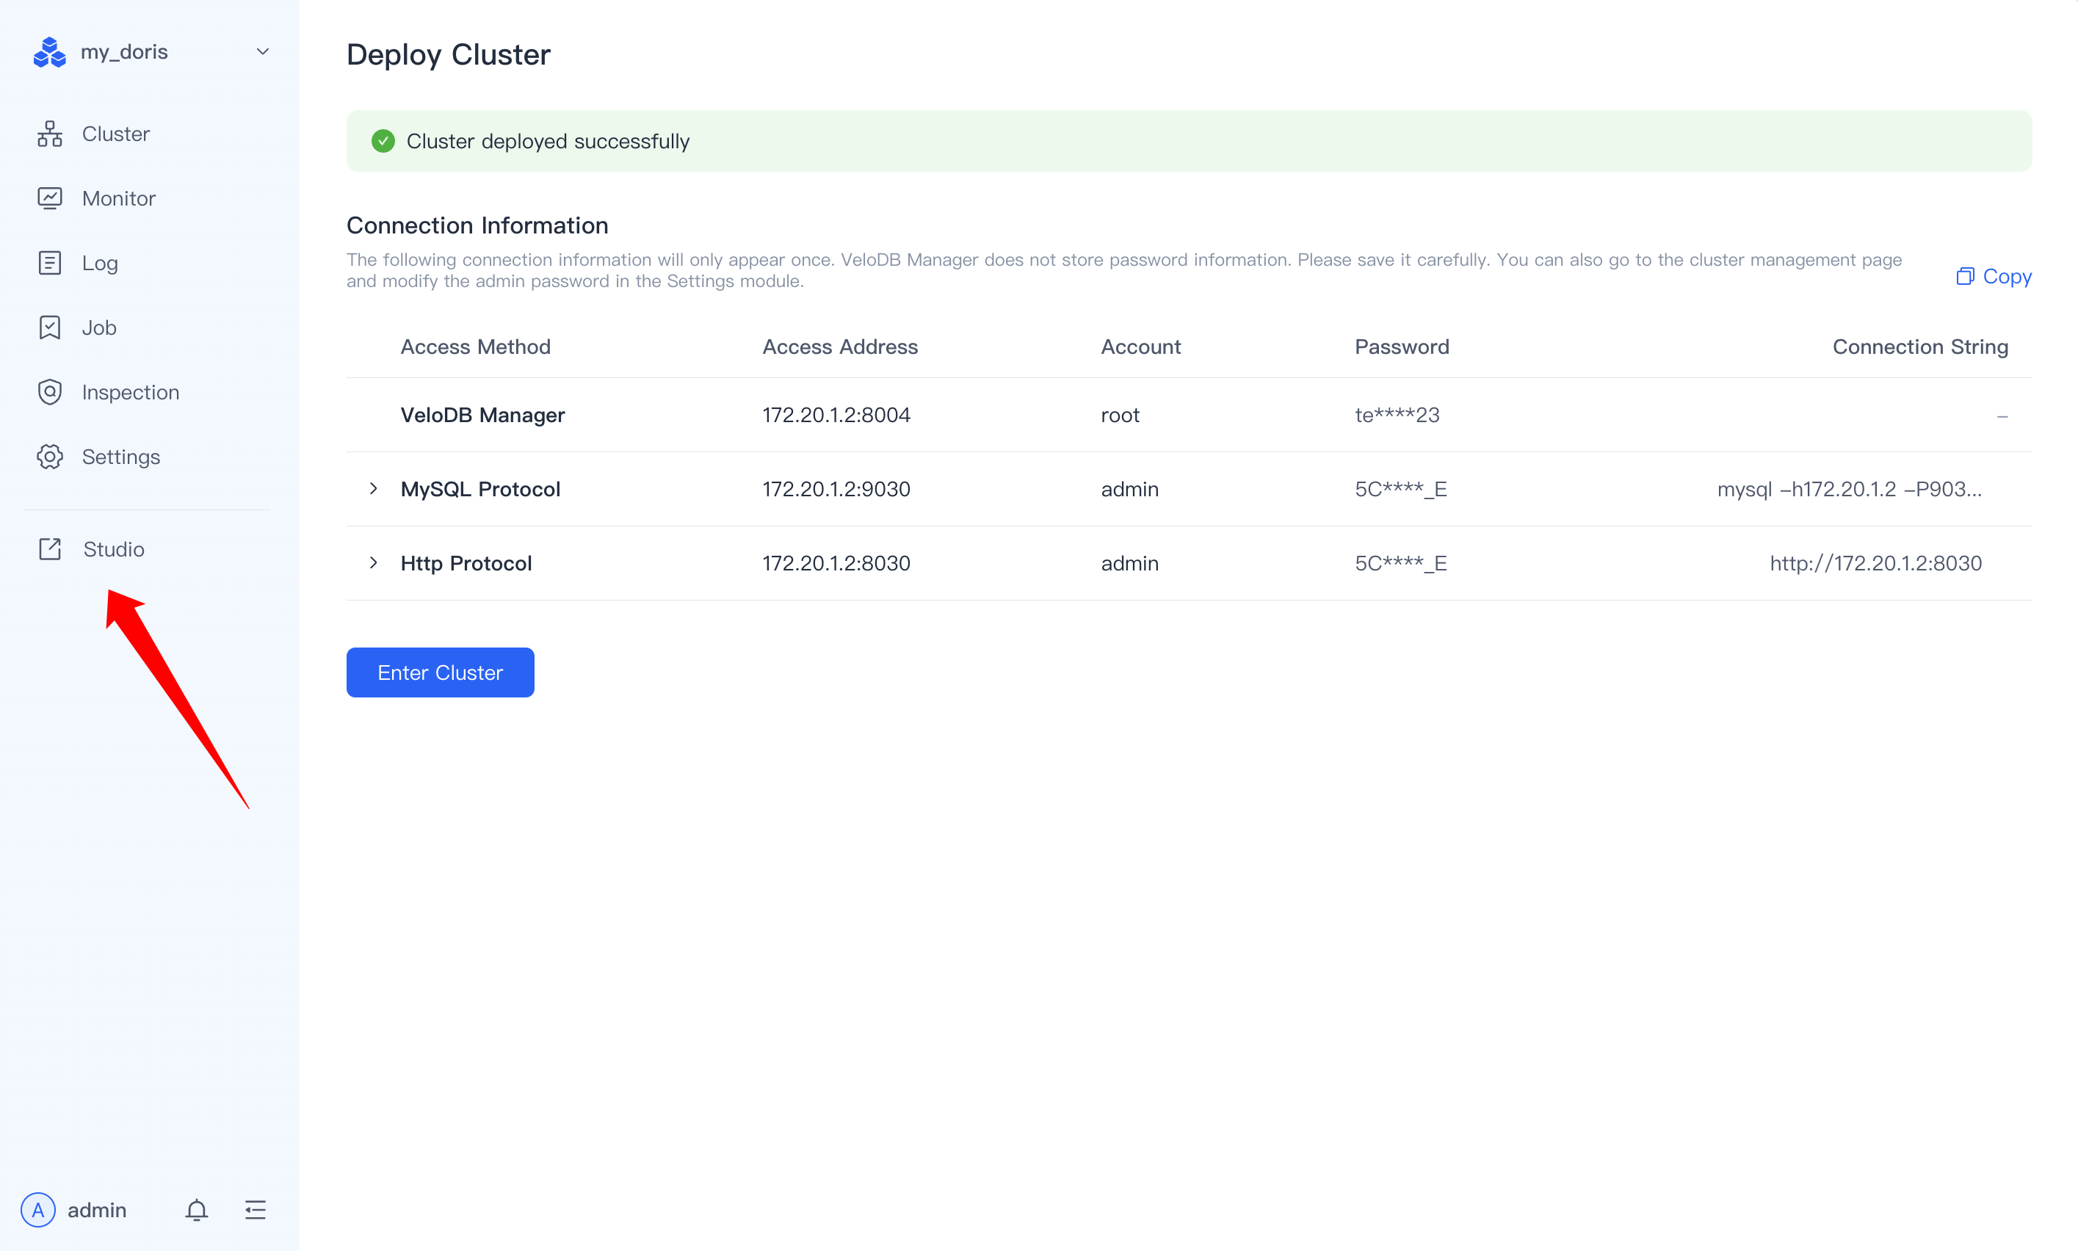The width and height of the screenshot is (2078, 1251).
Task: Expand the MySQL Protocol row
Action: click(x=374, y=489)
